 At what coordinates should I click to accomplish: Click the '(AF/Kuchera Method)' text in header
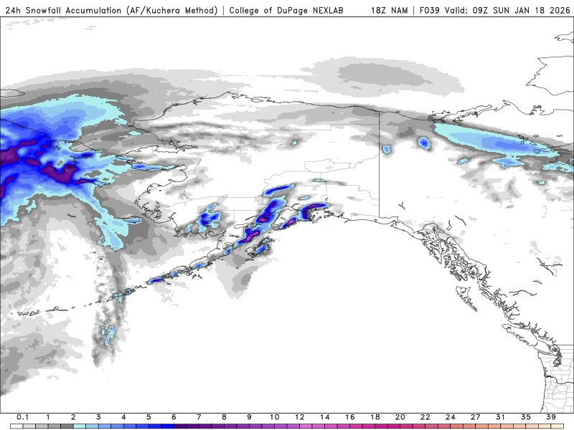click(x=172, y=10)
